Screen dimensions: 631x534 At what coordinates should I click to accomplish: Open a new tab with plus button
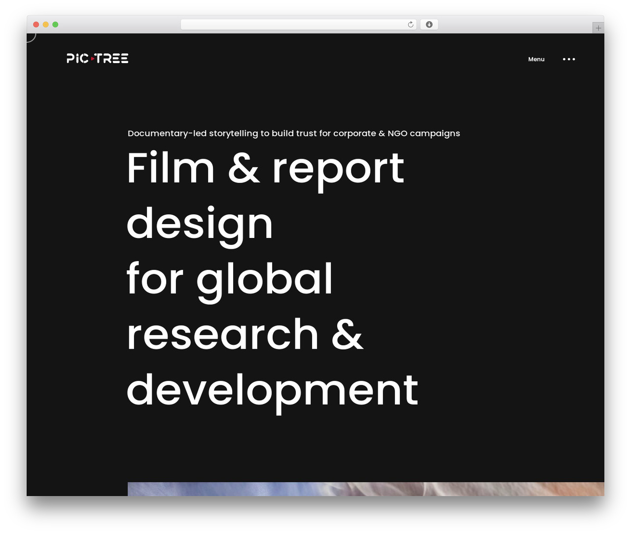click(598, 28)
